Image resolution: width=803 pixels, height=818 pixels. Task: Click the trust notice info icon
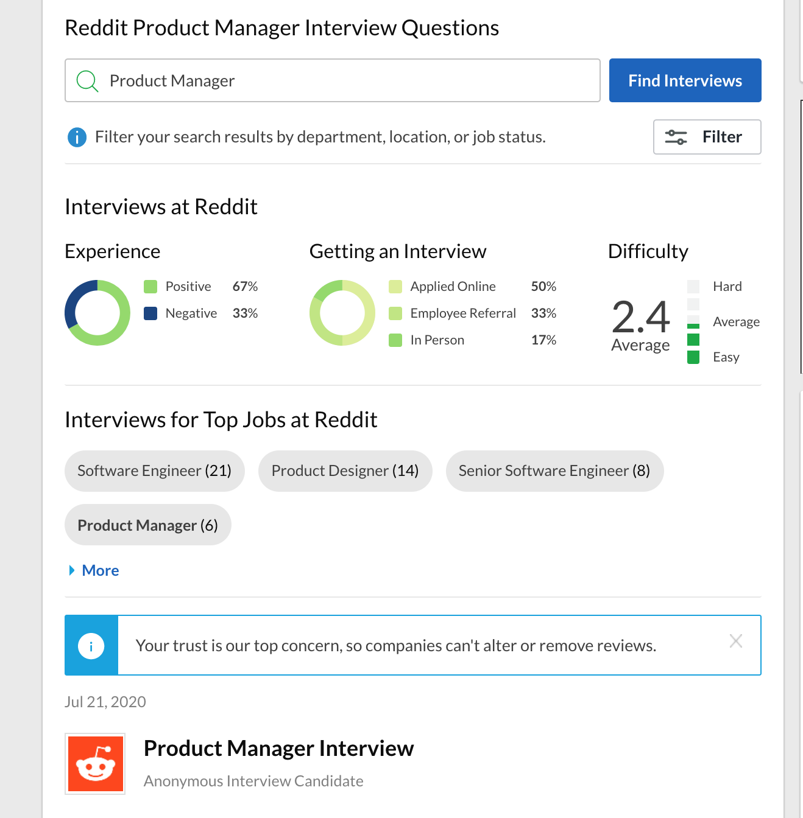[91, 646]
